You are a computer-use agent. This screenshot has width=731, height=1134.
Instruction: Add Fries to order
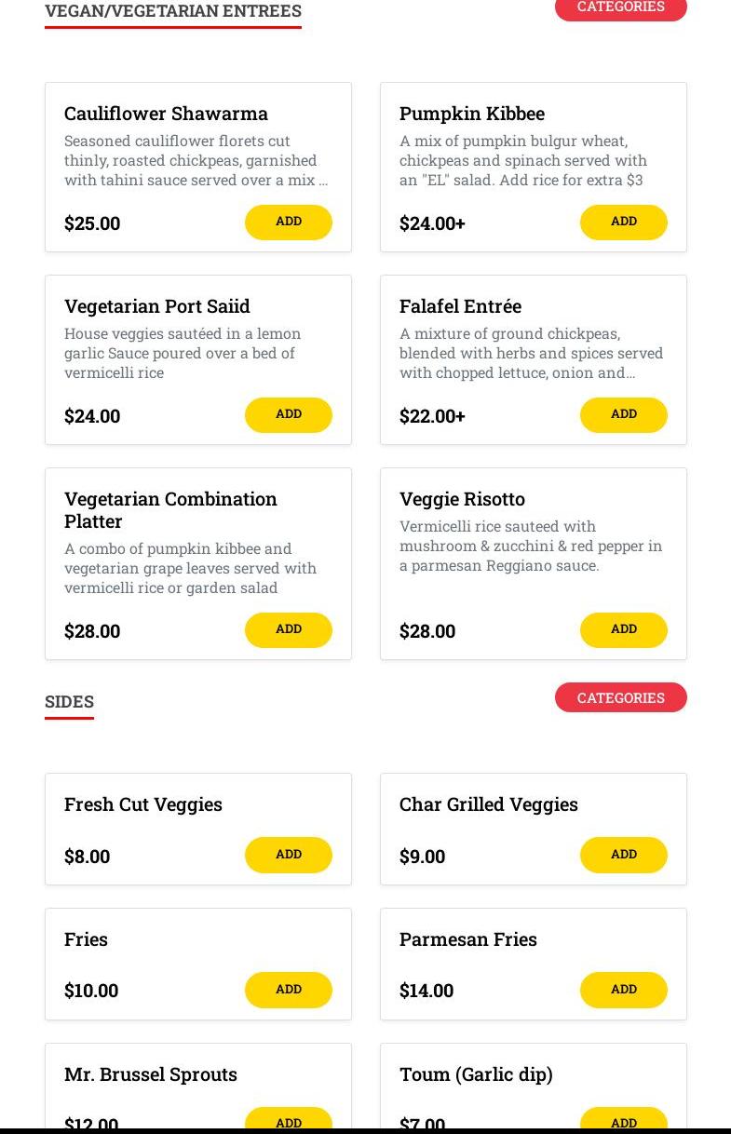[289, 990]
